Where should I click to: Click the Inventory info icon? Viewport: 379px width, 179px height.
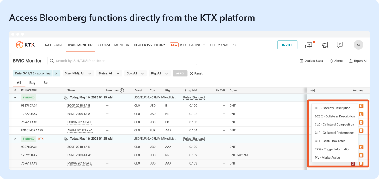pyautogui.click(x=122, y=90)
